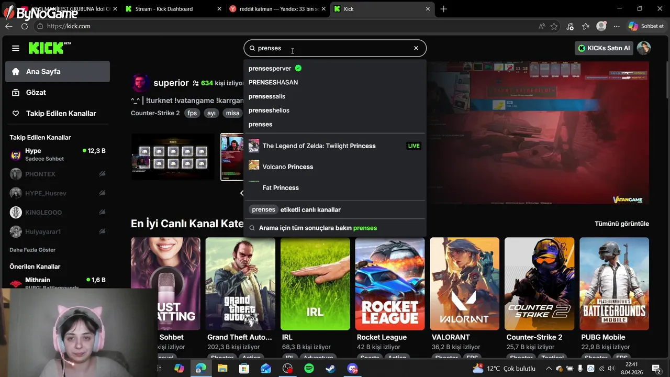Open Mithrain recommended channel
The height and width of the screenshot is (377, 670).
[58, 283]
